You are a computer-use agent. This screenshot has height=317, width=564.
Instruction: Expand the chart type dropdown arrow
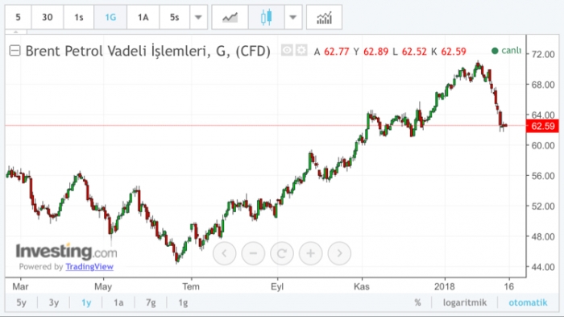pyautogui.click(x=293, y=17)
